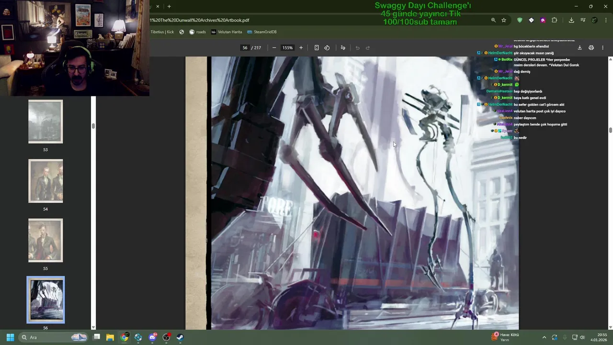Click the PDF undo arrow
Viewport: 613px width, 345px height.
point(357,48)
